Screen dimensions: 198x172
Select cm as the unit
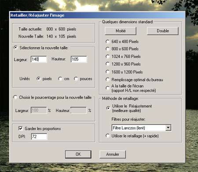(60, 79)
